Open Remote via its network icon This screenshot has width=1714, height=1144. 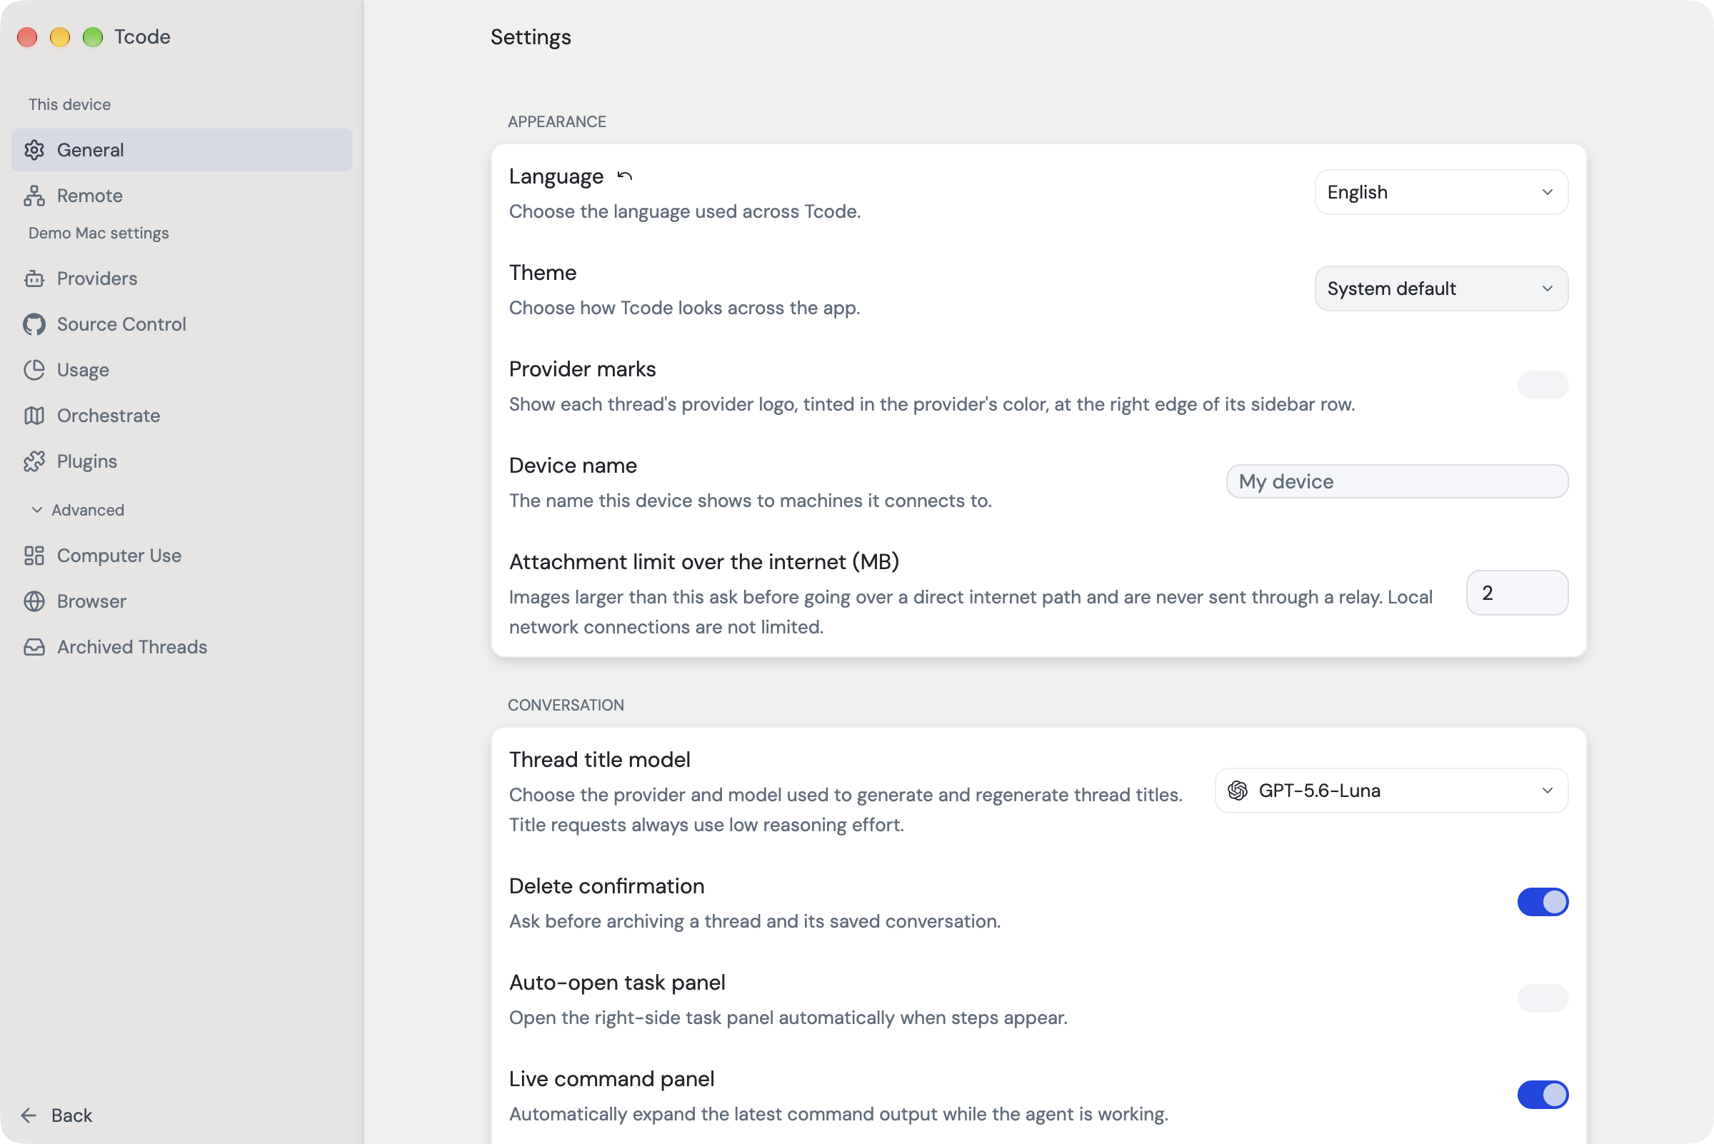pos(34,196)
